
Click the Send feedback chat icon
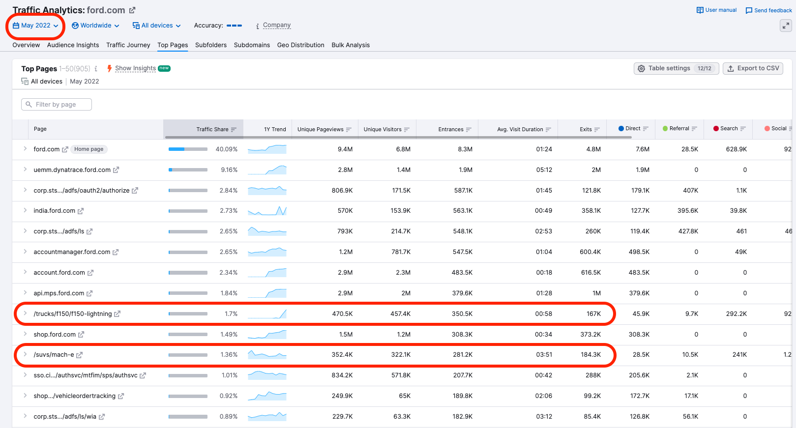tap(749, 10)
